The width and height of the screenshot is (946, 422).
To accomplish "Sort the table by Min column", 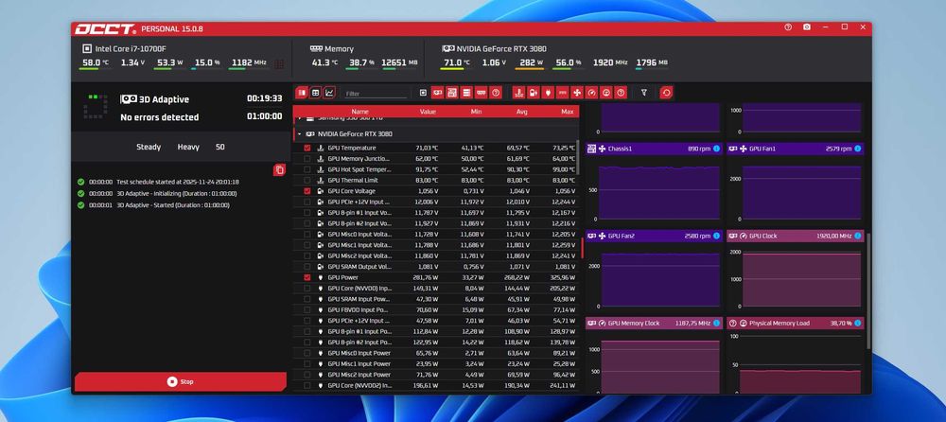I will (x=476, y=112).
